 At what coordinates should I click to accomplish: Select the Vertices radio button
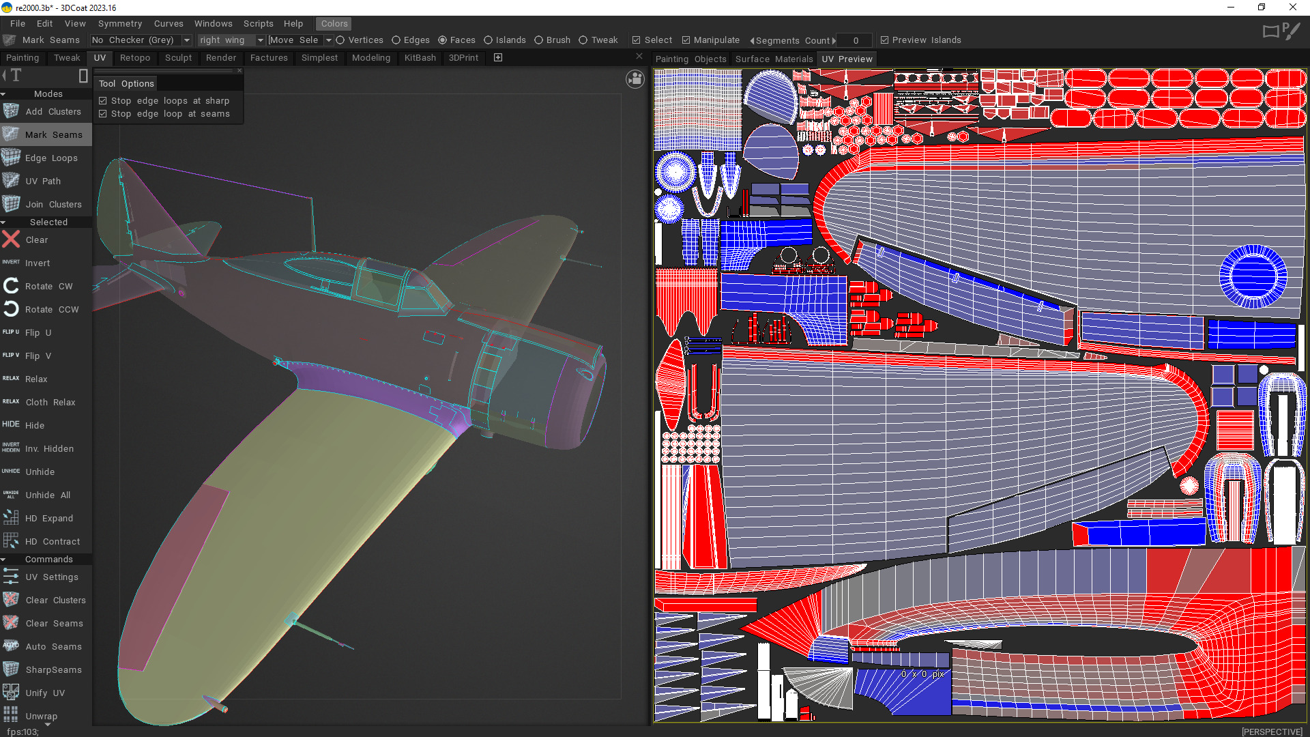click(340, 40)
